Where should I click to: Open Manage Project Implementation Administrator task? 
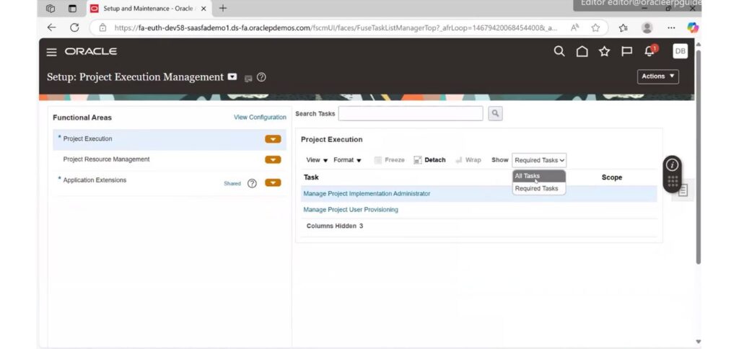click(367, 193)
